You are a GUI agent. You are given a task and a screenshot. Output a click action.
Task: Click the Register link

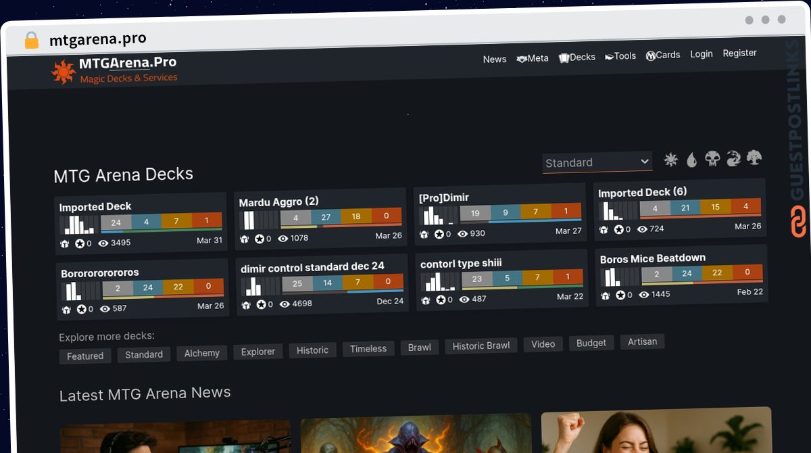point(739,53)
